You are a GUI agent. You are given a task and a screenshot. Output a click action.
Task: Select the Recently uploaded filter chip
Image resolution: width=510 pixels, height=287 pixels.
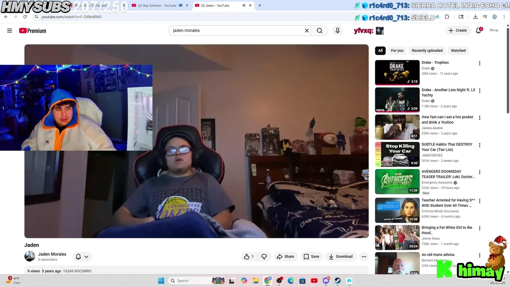(x=427, y=51)
